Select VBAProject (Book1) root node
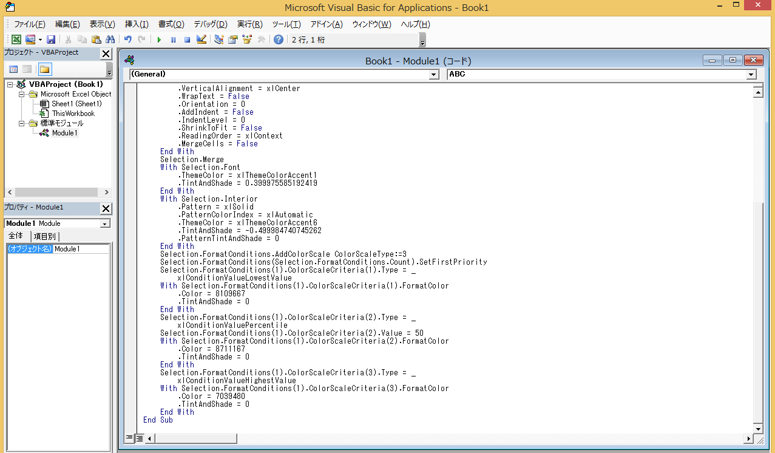775x453 pixels. click(66, 84)
